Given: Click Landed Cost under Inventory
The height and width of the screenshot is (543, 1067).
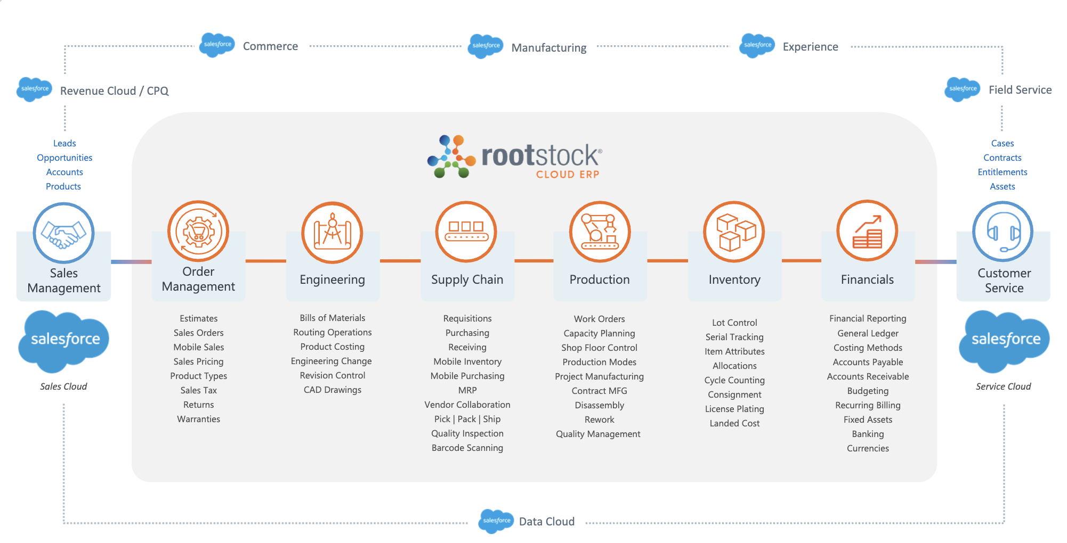Looking at the screenshot, I should click(x=734, y=423).
